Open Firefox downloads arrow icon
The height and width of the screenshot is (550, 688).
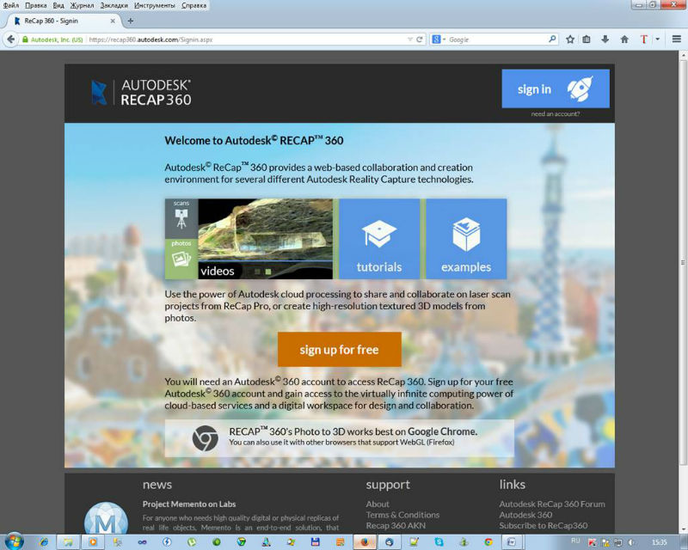(605, 40)
